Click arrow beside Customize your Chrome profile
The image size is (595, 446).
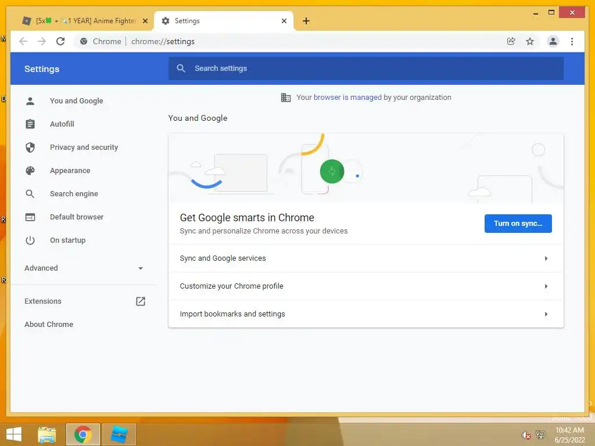coord(546,286)
